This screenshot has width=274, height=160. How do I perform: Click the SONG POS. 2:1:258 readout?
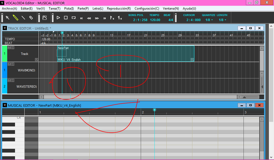point(140,20)
